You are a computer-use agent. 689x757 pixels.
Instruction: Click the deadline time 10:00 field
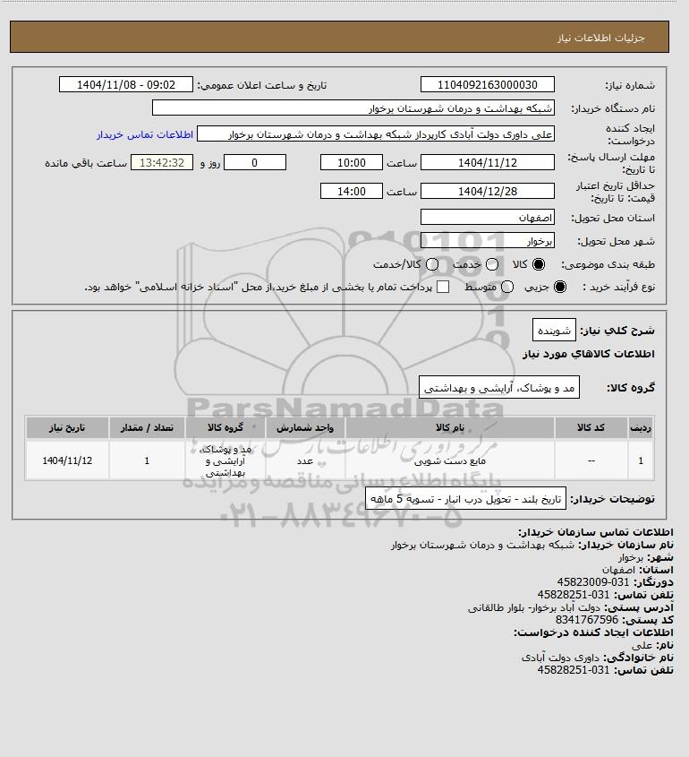click(x=352, y=162)
